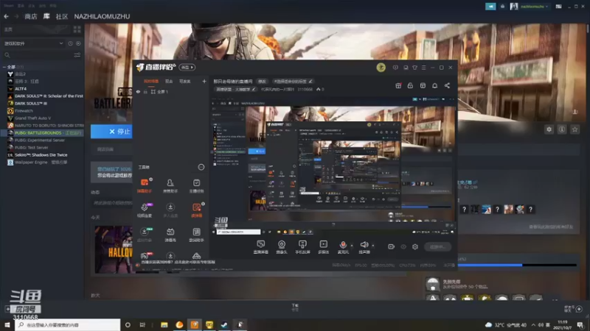Image resolution: width=590 pixels, height=331 pixels.
Task: Click the record video icon beside settings
Action: coord(392,246)
